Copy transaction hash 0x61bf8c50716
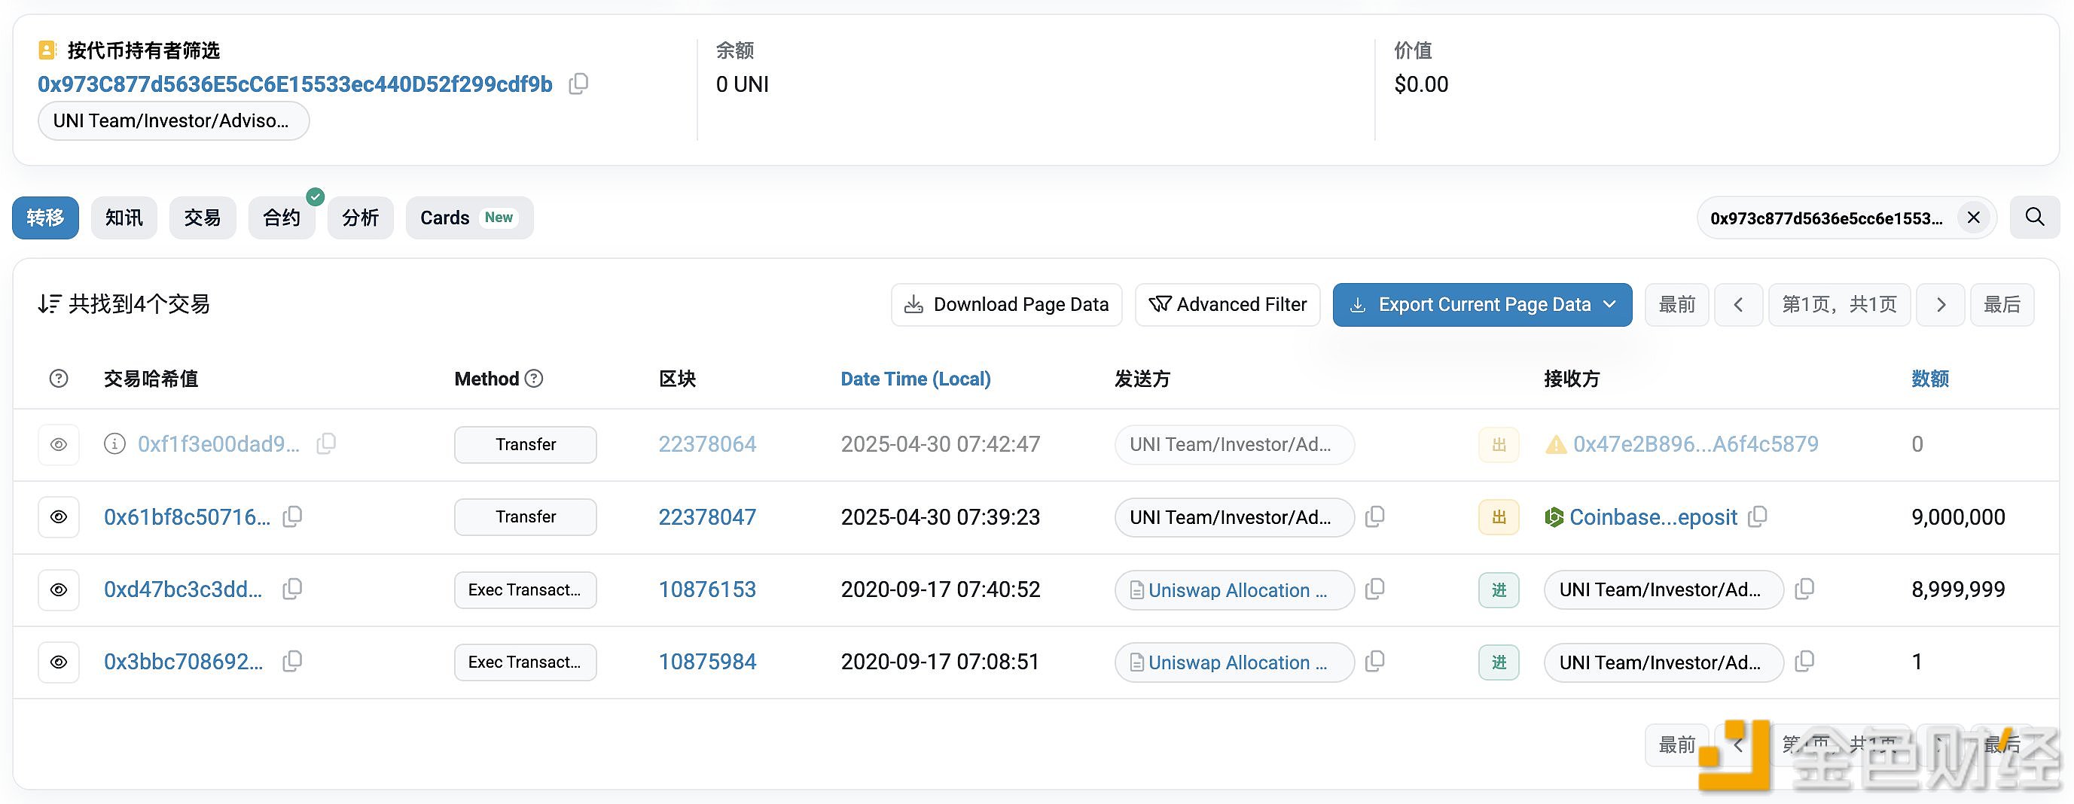 coord(291,516)
